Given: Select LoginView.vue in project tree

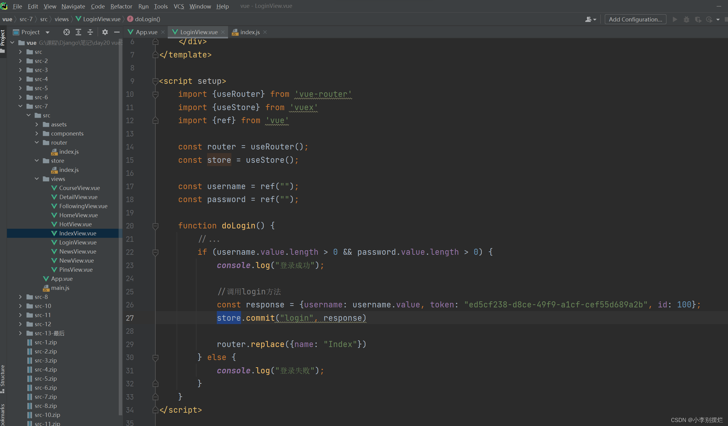Looking at the screenshot, I should pyautogui.click(x=78, y=242).
